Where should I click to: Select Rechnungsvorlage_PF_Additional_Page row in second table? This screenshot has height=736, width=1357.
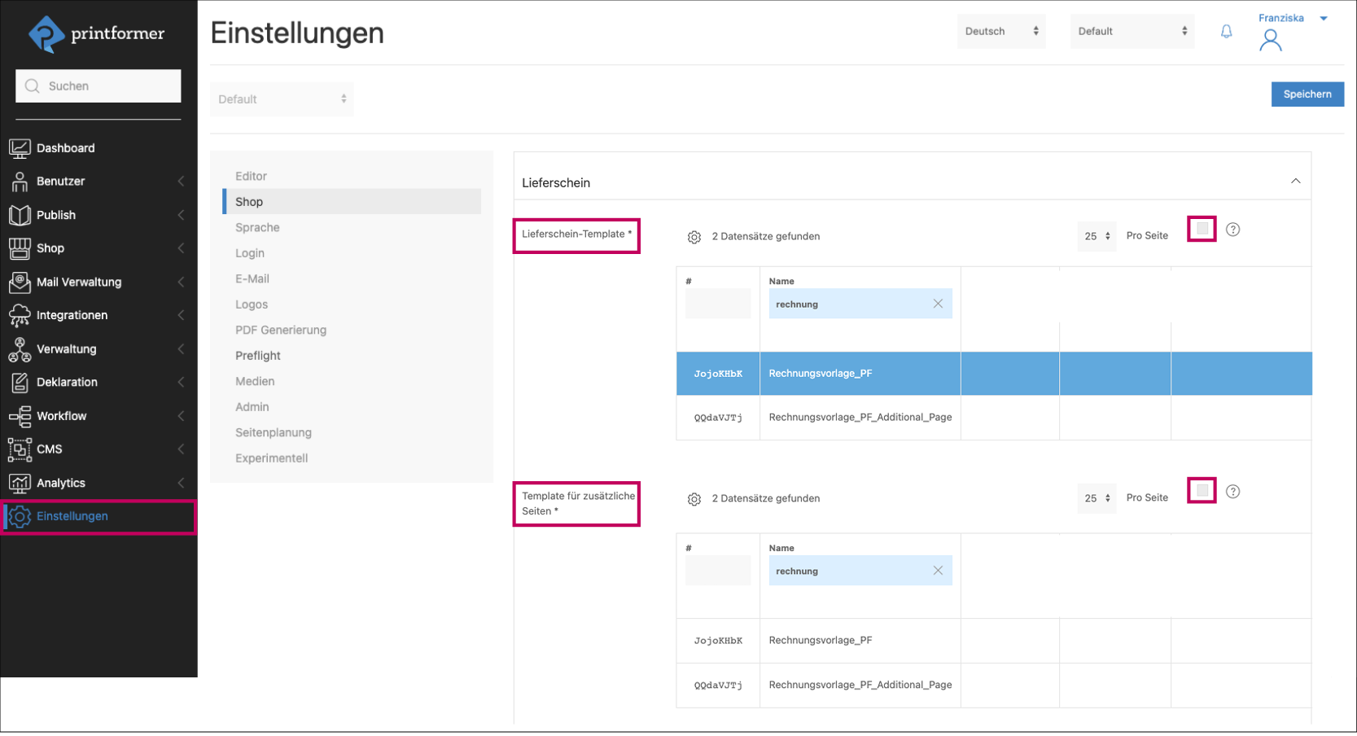860,685
